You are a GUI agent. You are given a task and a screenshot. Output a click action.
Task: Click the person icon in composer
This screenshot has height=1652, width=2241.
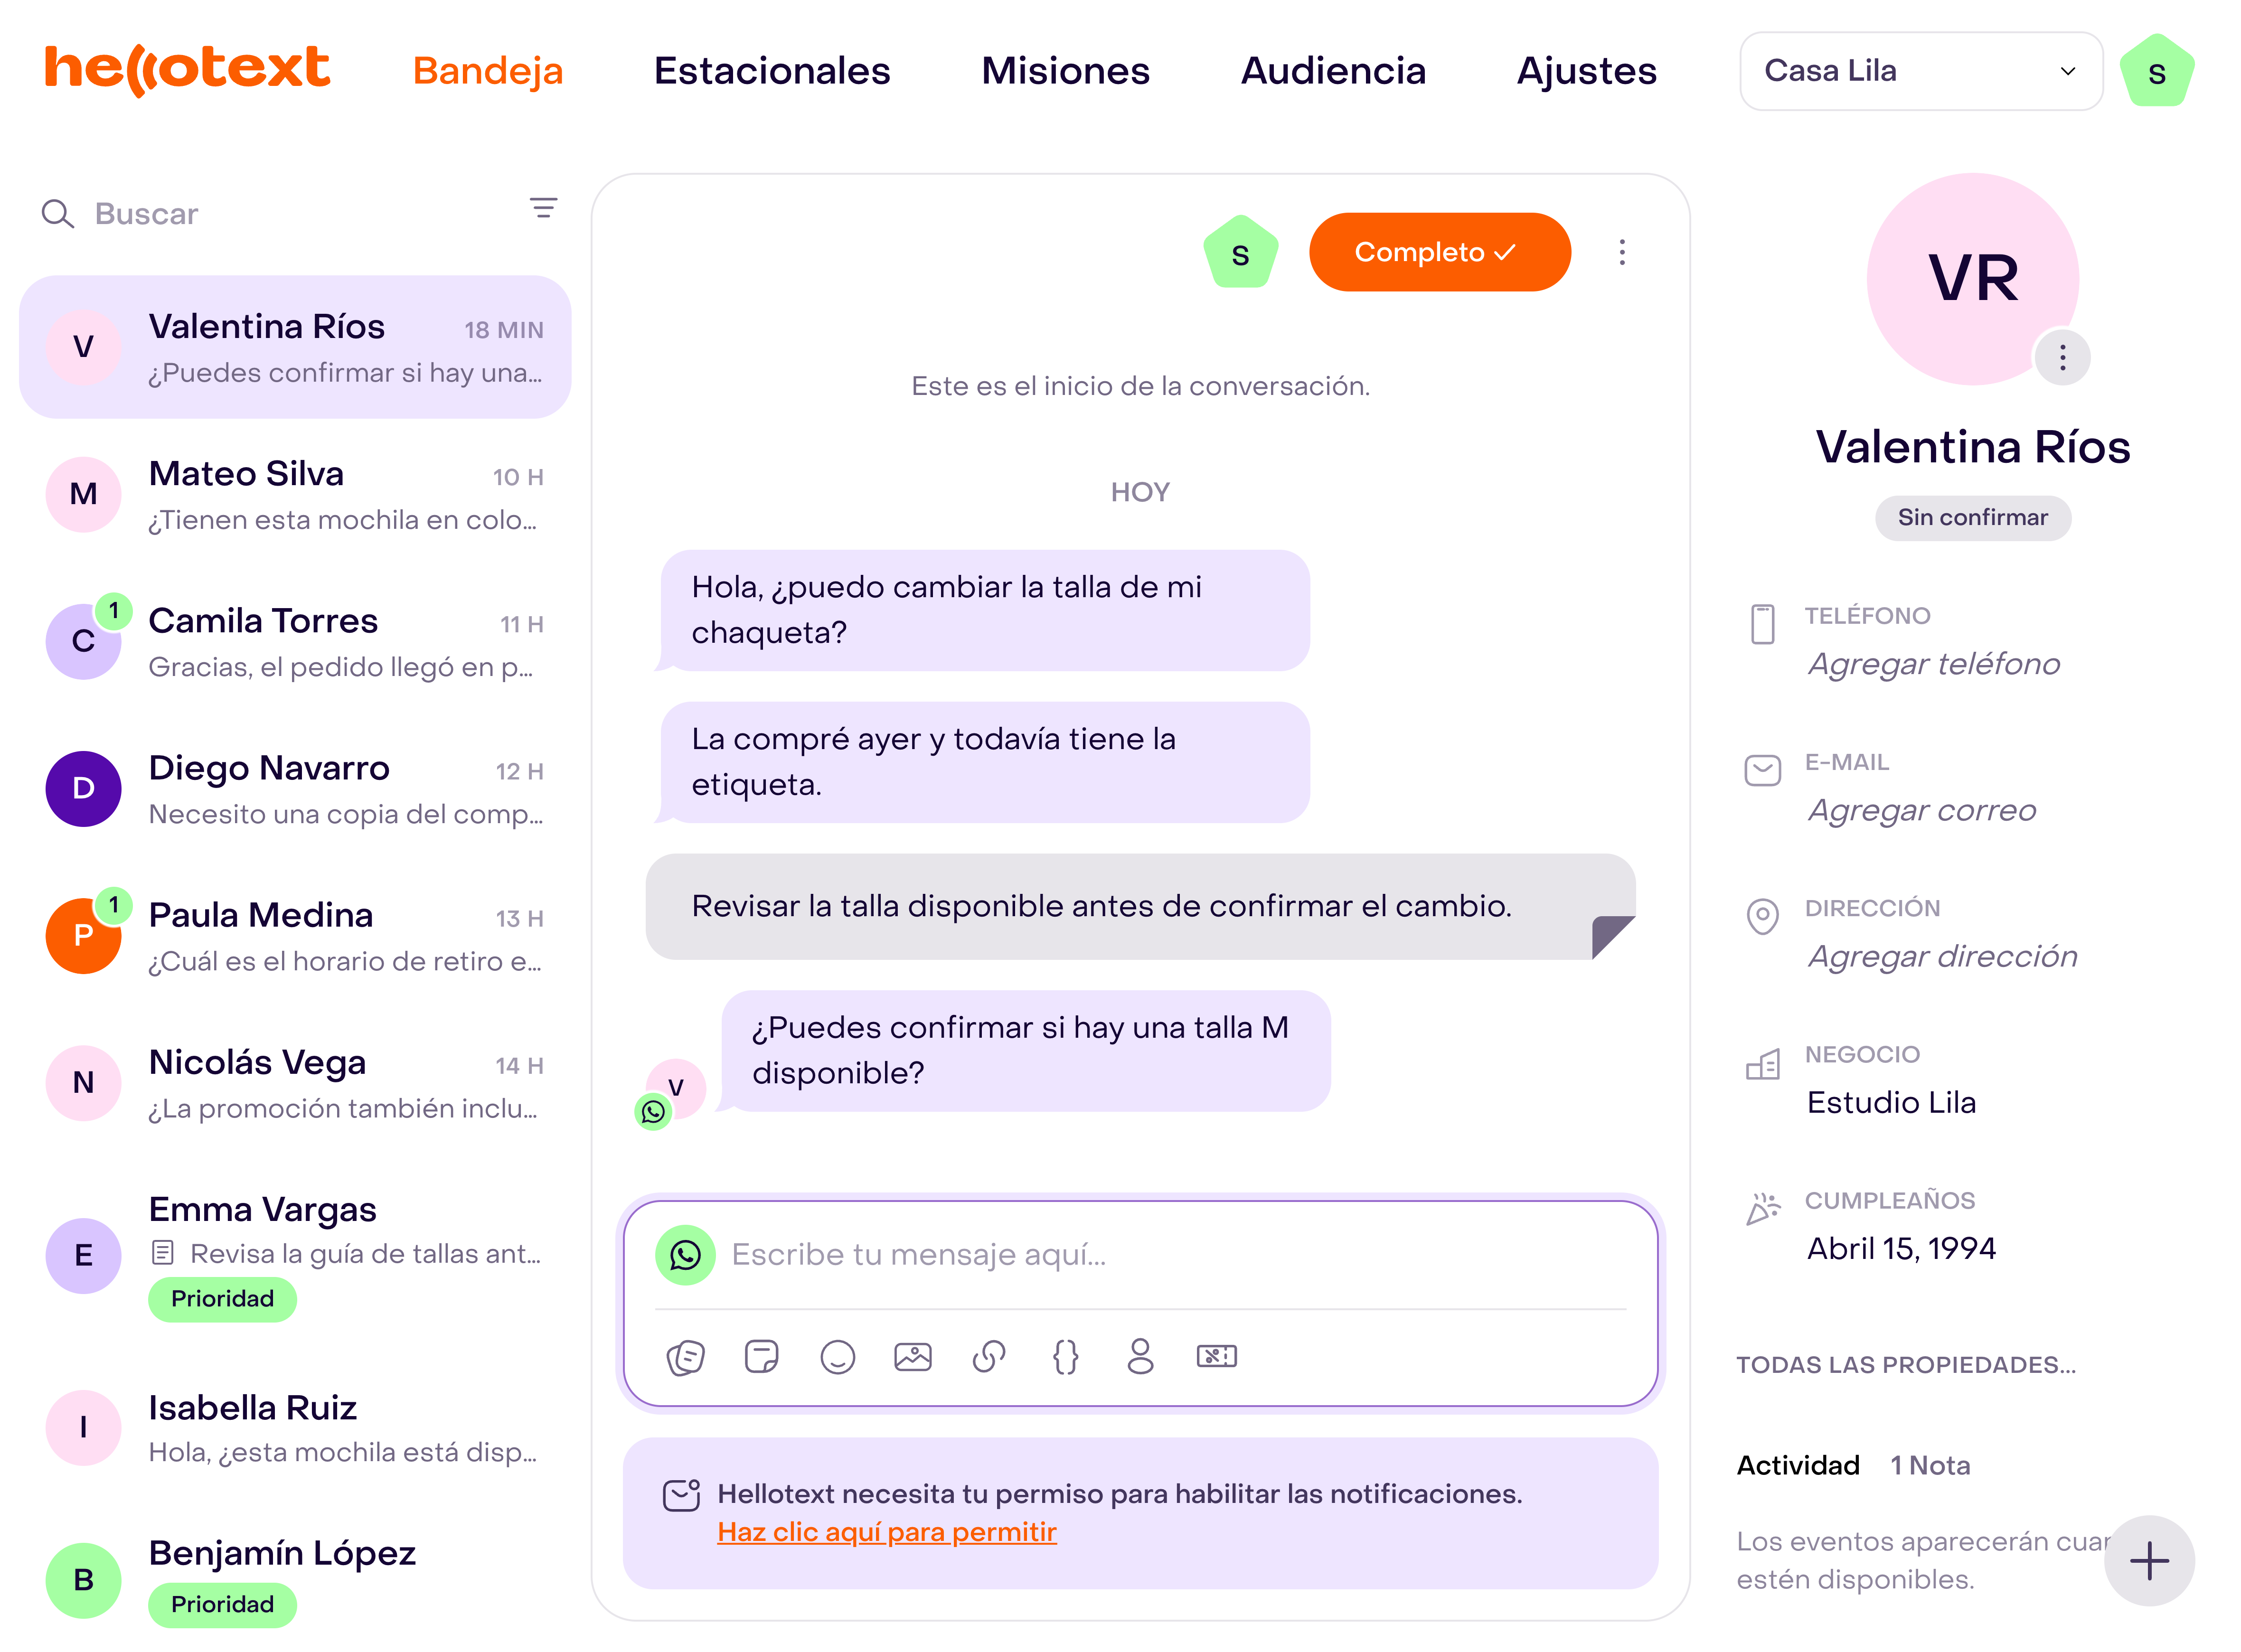coord(1141,1357)
